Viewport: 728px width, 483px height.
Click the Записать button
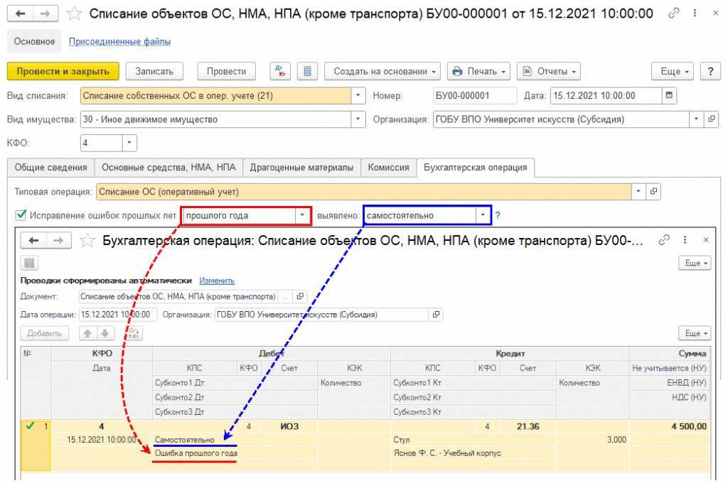click(x=154, y=72)
